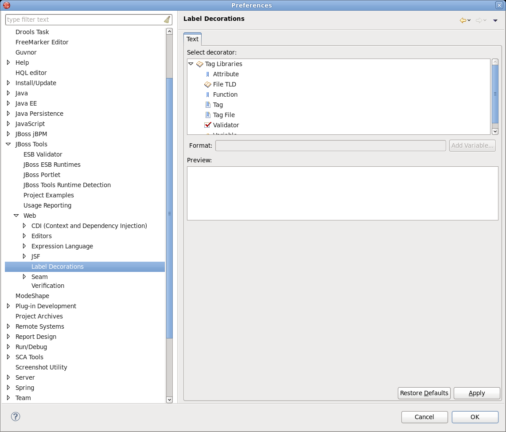Go back using yellow arrow icon
This screenshot has height=432, width=506.
pyautogui.click(x=463, y=20)
